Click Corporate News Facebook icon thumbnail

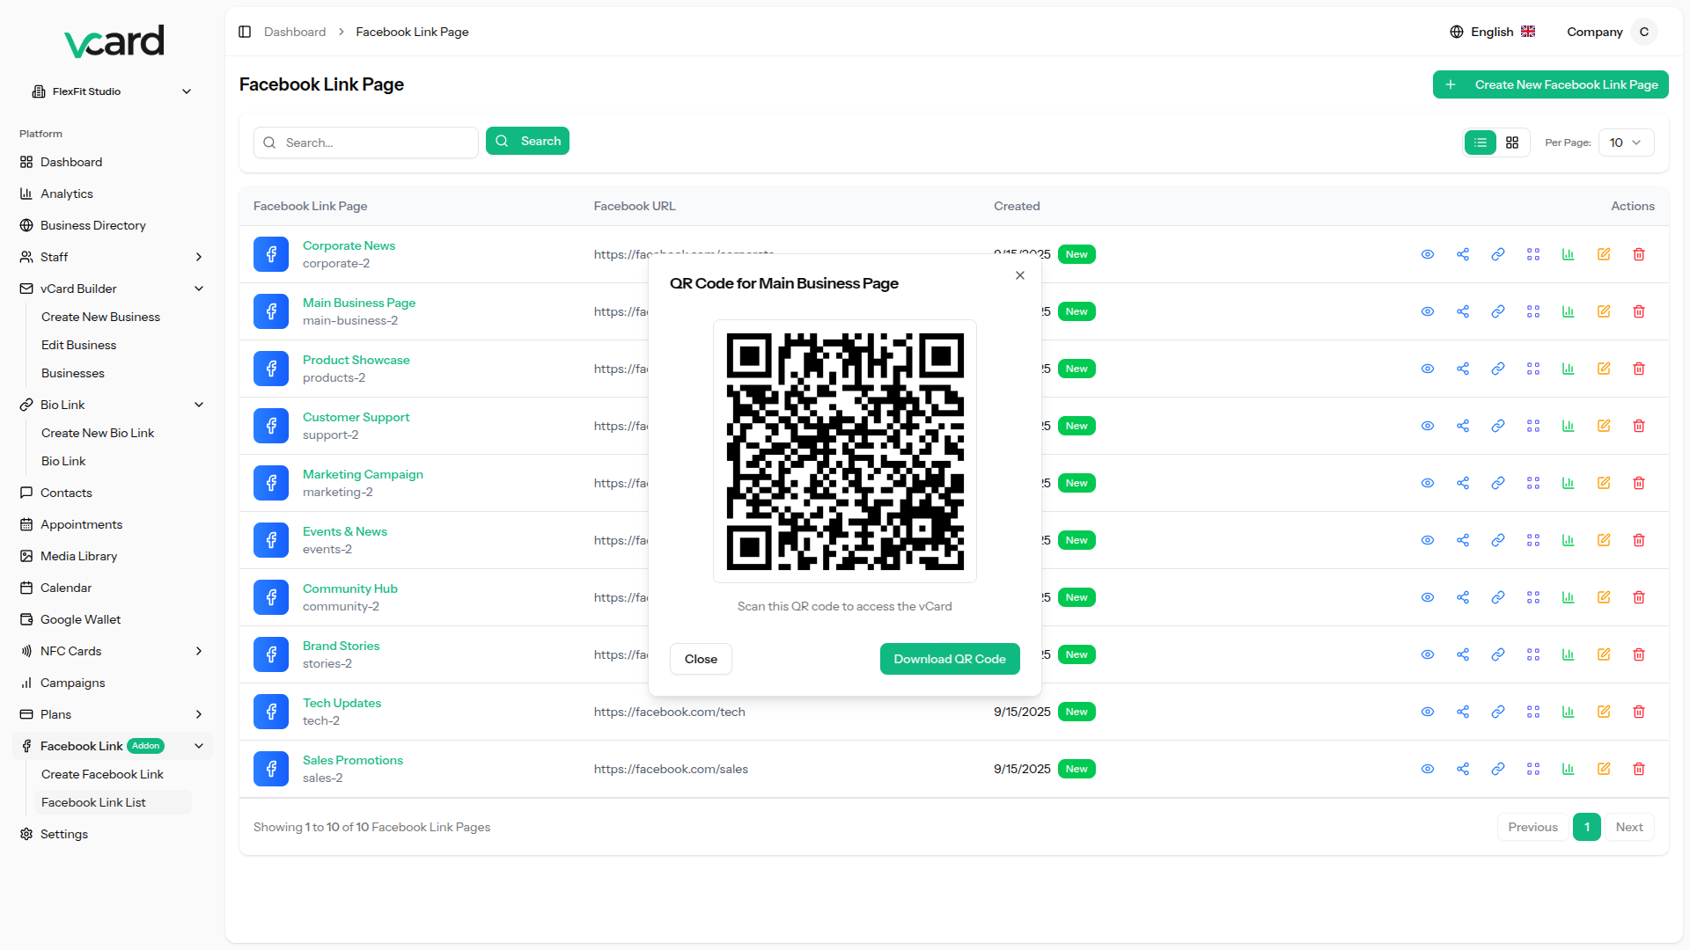coord(271,254)
